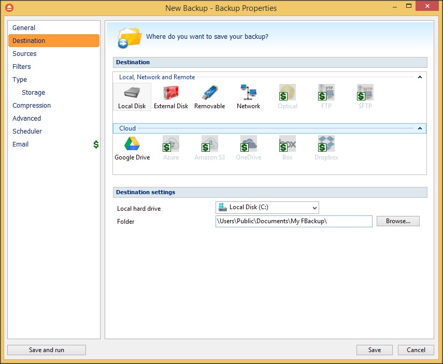Switch to the Compression page
Viewport: 443px width, 364px height.
(x=54, y=105)
